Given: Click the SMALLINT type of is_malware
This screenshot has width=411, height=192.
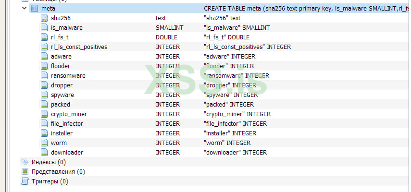Looking at the screenshot, I should [170, 28].
